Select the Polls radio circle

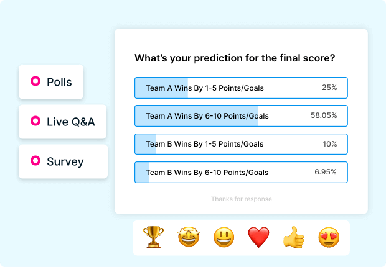[x=35, y=81]
